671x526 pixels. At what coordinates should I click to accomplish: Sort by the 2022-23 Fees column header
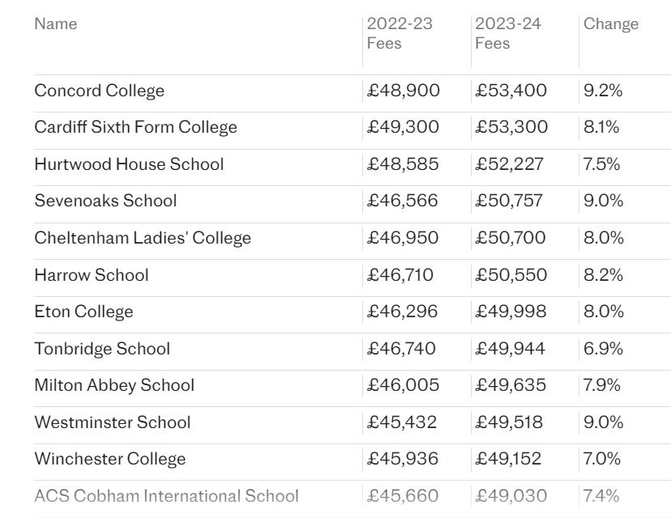pyautogui.click(x=400, y=33)
